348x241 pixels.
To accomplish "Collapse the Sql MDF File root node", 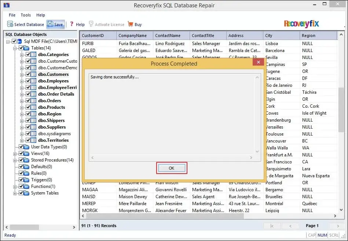I will pos(8,42).
